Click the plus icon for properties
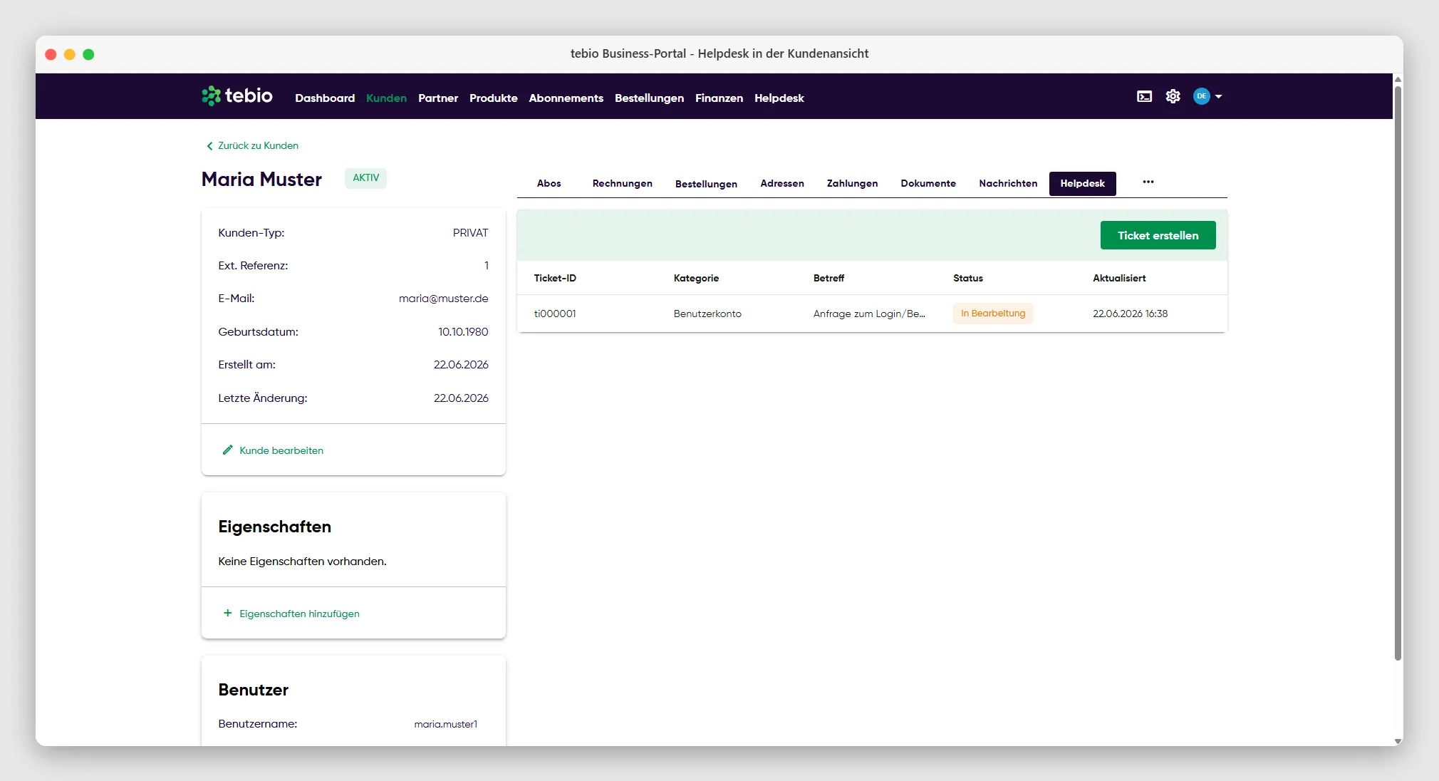Viewport: 1439px width, 781px height. tap(227, 613)
